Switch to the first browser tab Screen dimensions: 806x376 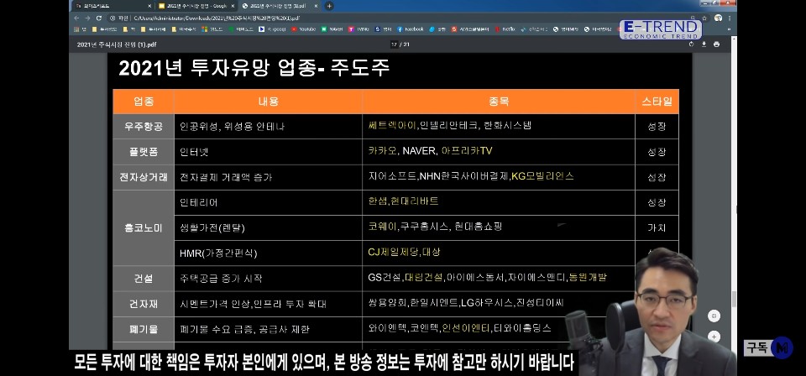click(113, 6)
